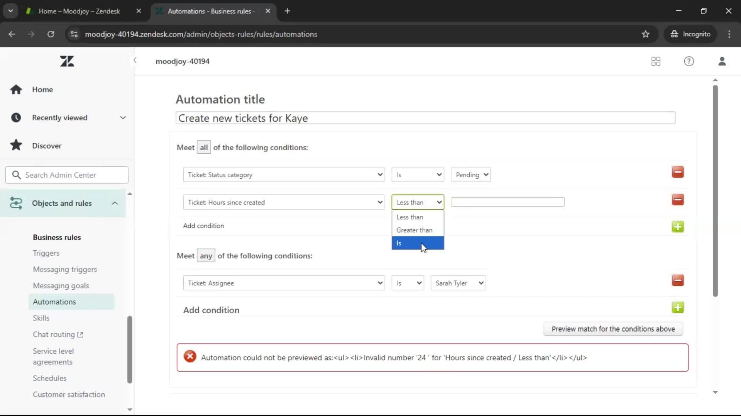Add a condition to the 'all' section
Image resolution: width=741 pixels, height=416 pixels.
pyautogui.click(x=678, y=227)
